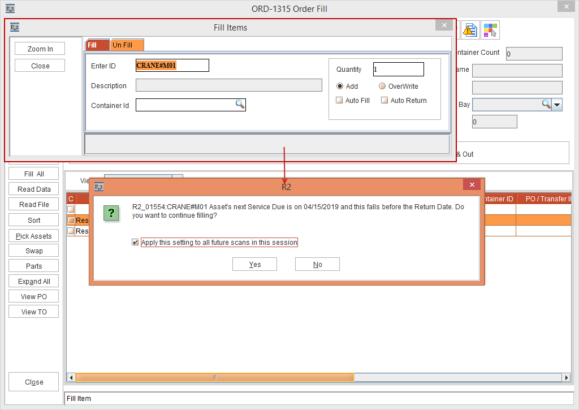Screen dimensions: 579x410
Task: Click the View PO button
Action: (33, 296)
